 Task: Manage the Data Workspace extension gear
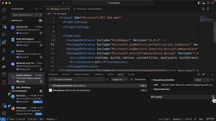click(x=41, y=45)
